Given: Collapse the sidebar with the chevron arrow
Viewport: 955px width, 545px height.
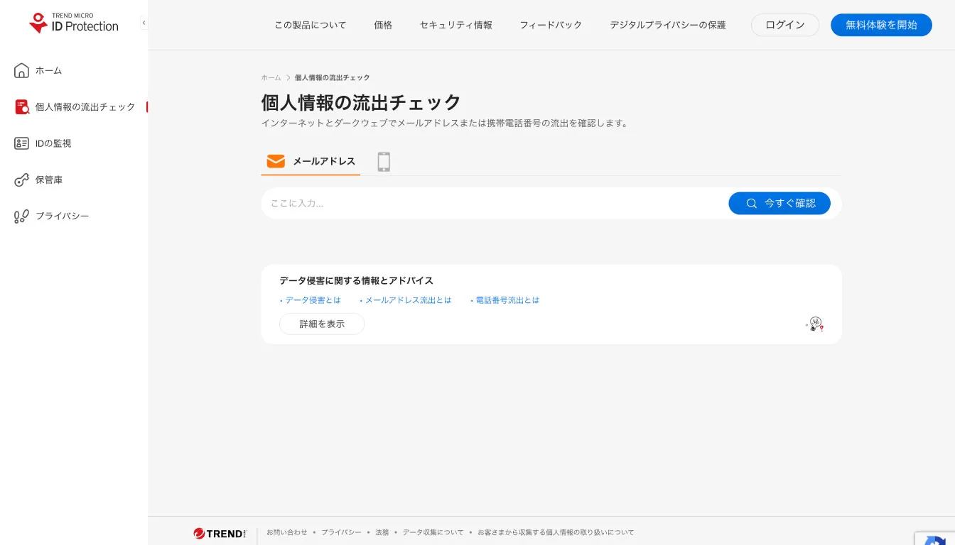Looking at the screenshot, I should [144, 23].
